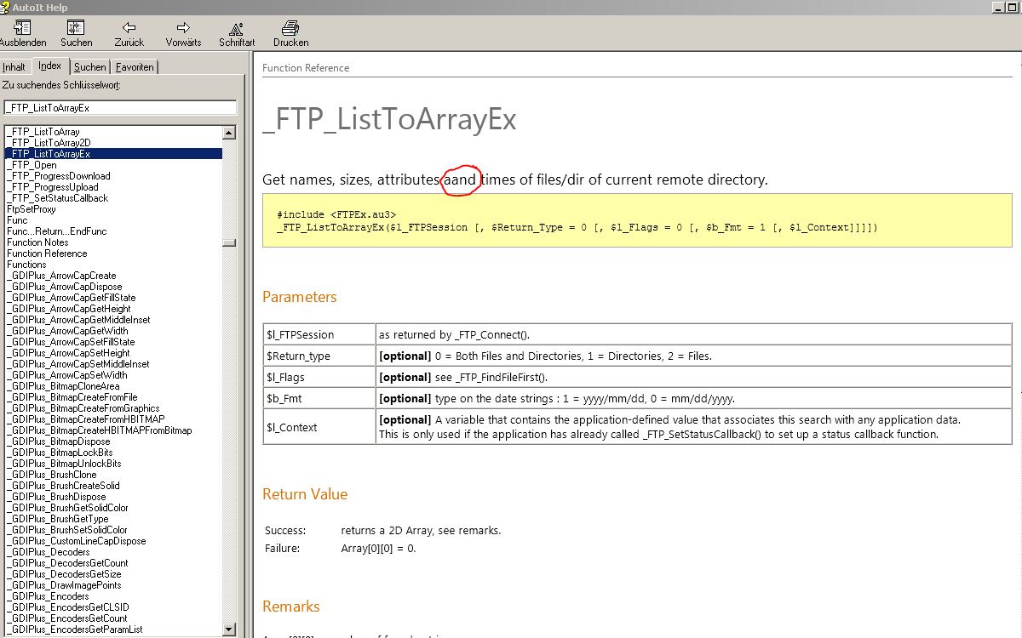This screenshot has height=638, width=1022.
Task: Select _FTP_ProgressUpload entry
Action: click(53, 187)
